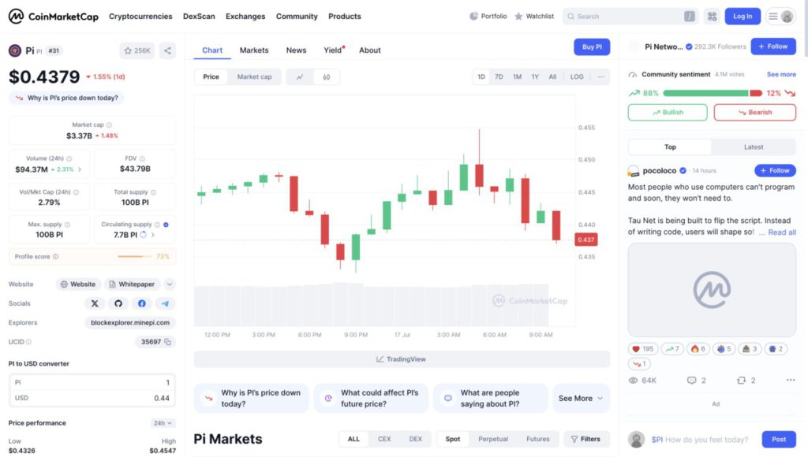
Task: Switch to the Markets tab
Action: [254, 50]
